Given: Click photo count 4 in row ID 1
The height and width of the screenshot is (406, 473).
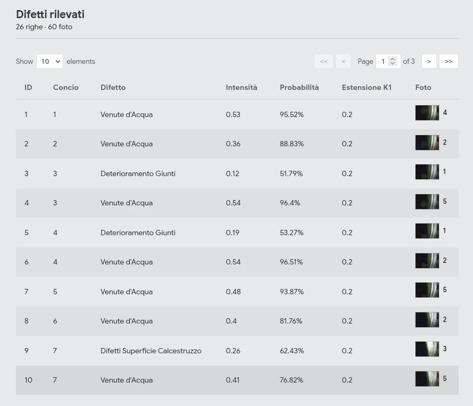Looking at the screenshot, I should (445, 112).
